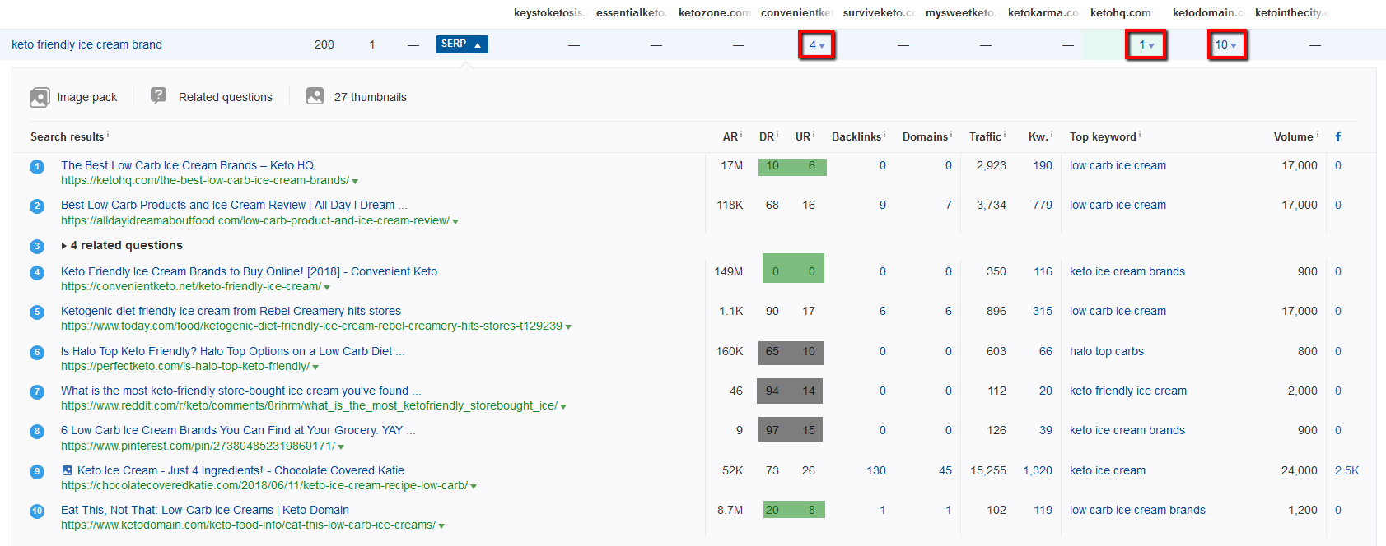The height and width of the screenshot is (546, 1386).
Task: Click the Kw. column header
Action: coord(1038,136)
